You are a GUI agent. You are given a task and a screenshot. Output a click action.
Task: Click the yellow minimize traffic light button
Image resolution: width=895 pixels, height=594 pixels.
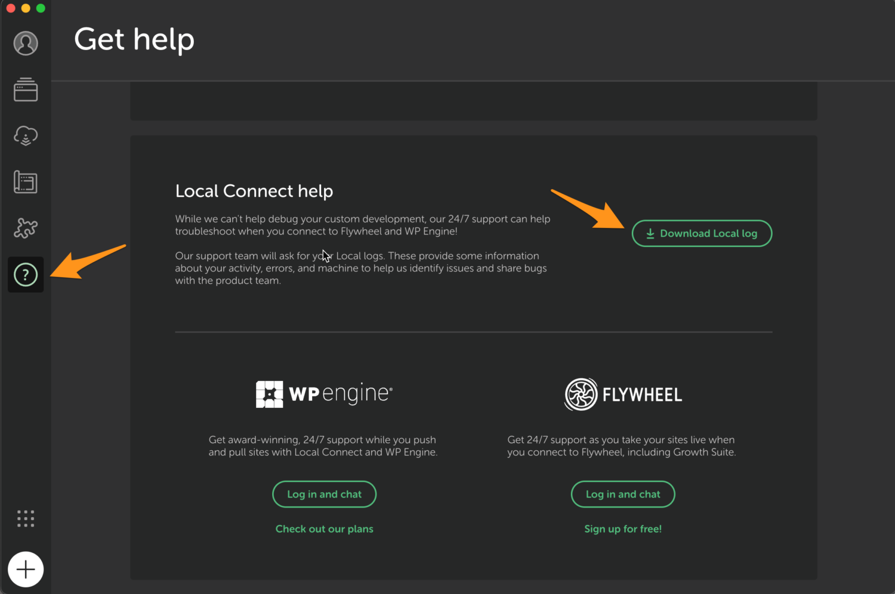25,8
